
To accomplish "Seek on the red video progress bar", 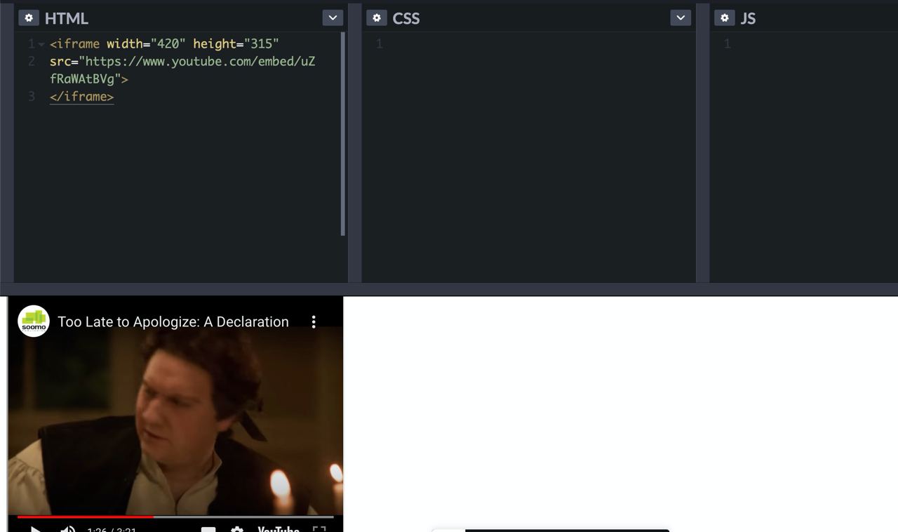I will click(175, 517).
